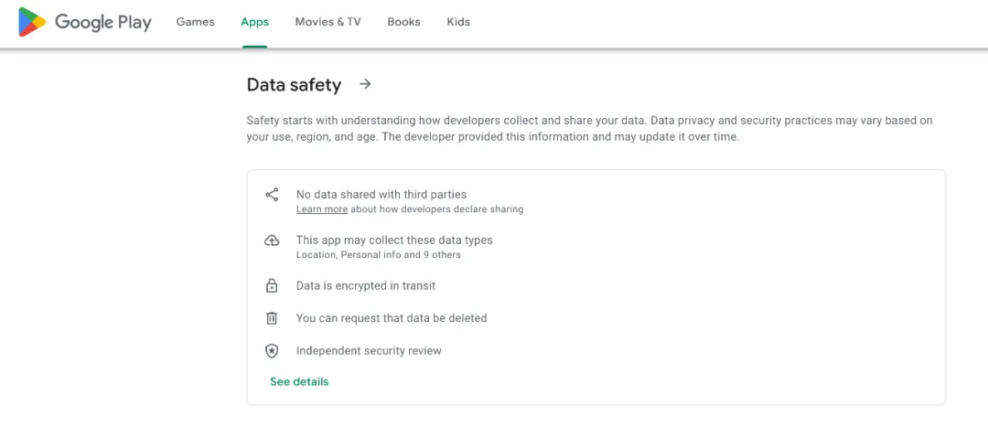Go to Movies & TV tab
This screenshot has height=427, width=988.
328,22
